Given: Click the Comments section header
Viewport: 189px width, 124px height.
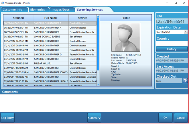Looking at the screenshot, I should 10,92.
